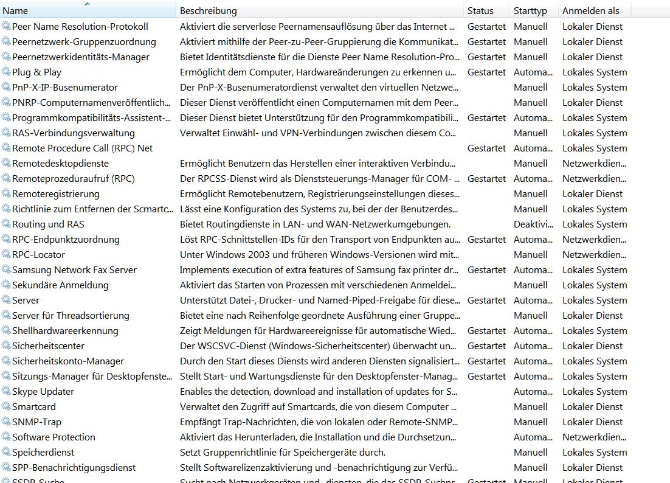Select the RPC-Locator service name
The height and width of the screenshot is (483, 670).
(38, 254)
